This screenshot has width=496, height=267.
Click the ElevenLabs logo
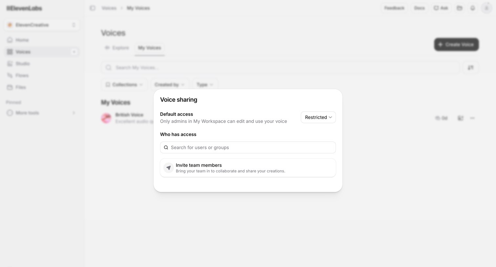(x=24, y=9)
